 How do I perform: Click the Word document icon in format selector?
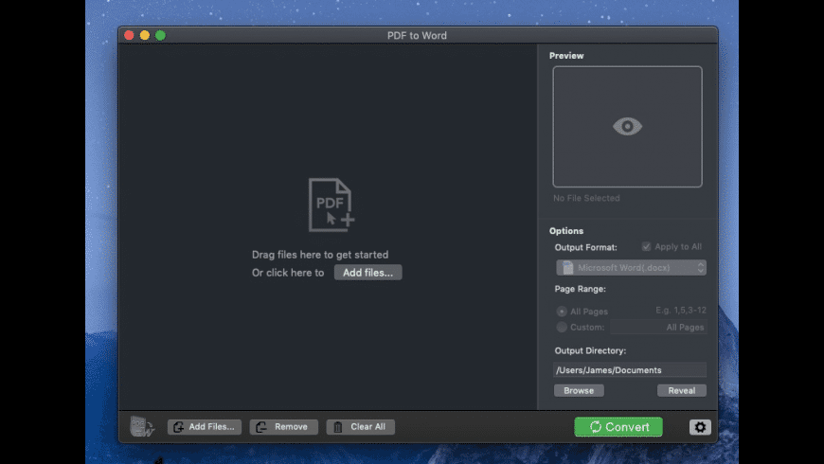point(567,267)
